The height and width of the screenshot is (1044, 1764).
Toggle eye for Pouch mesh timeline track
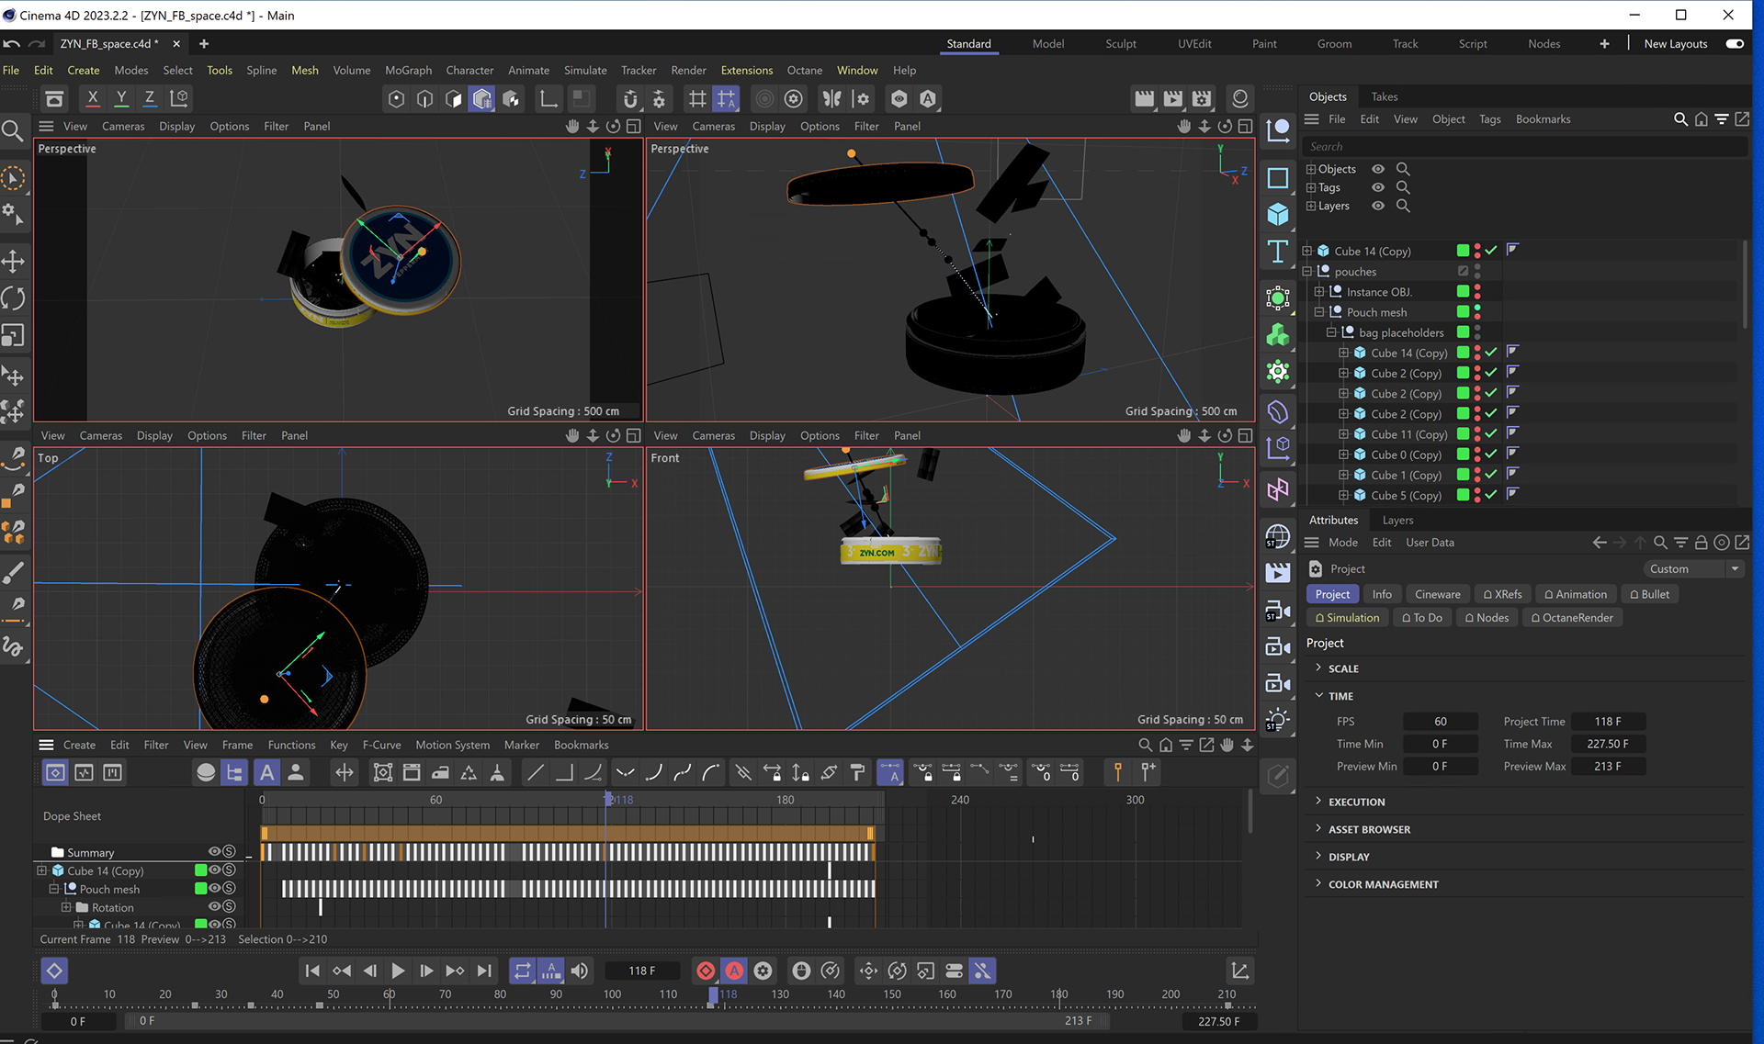point(214,888)
